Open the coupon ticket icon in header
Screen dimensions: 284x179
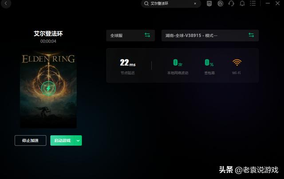209,4
